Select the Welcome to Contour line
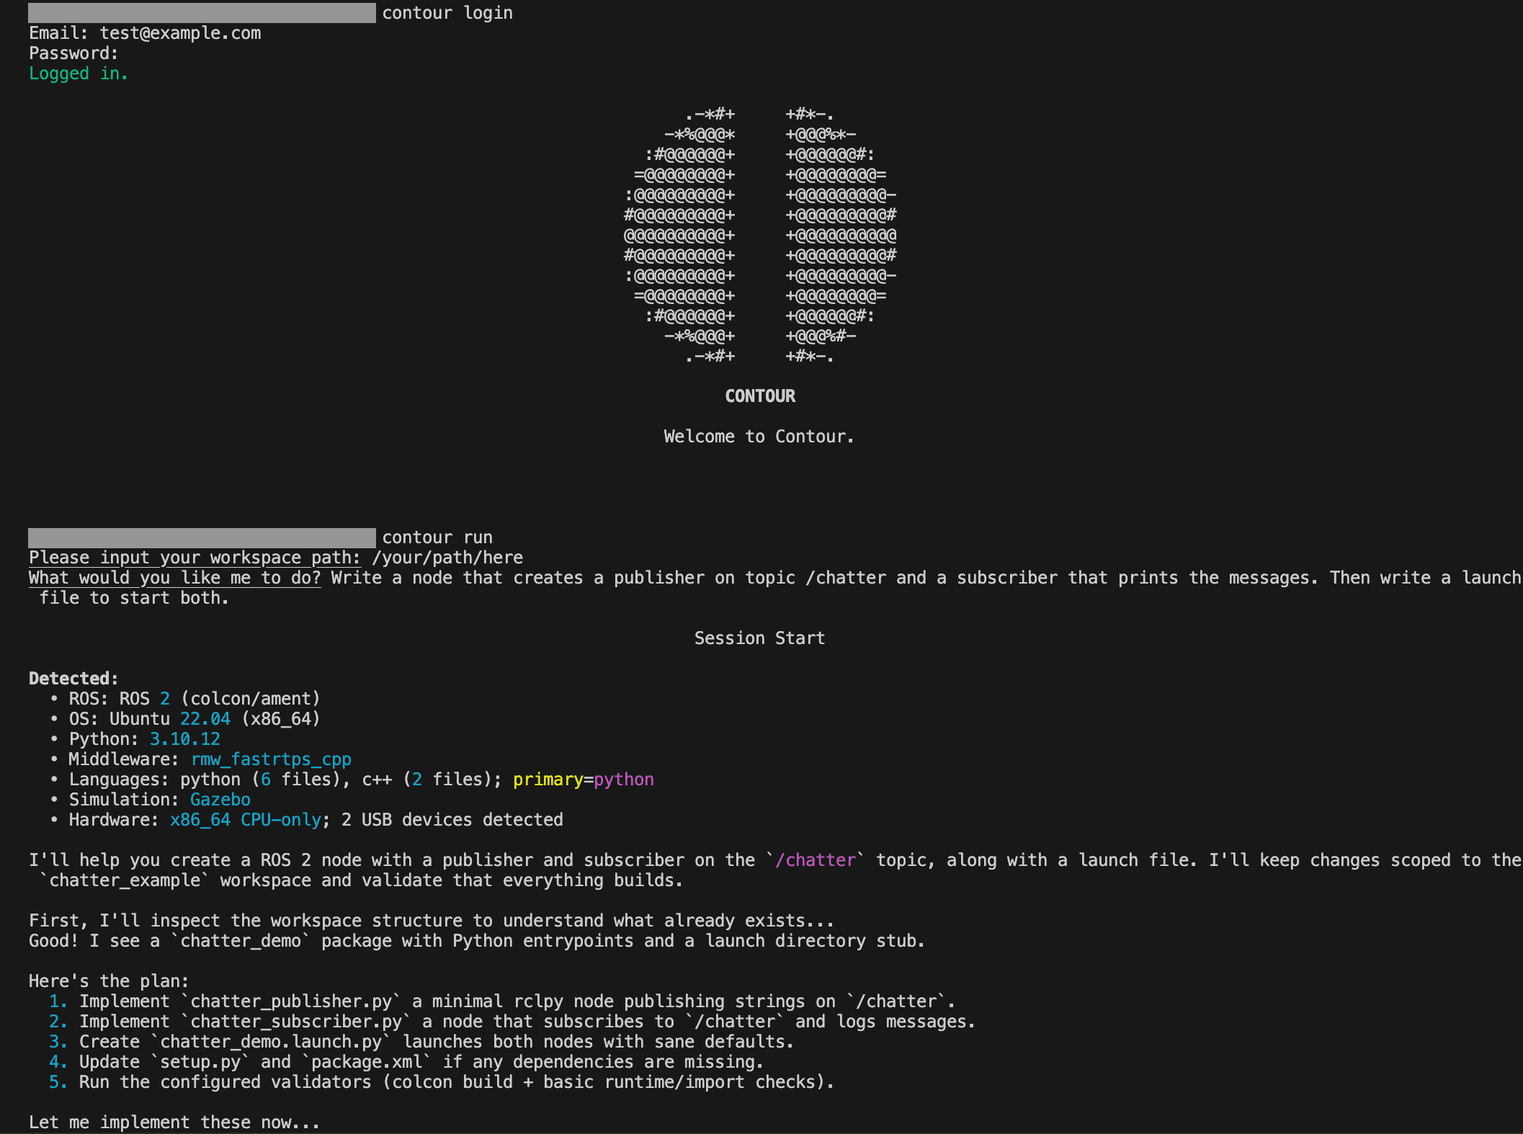This screenshot has height=1134, width=1523. tap(758, 436)
